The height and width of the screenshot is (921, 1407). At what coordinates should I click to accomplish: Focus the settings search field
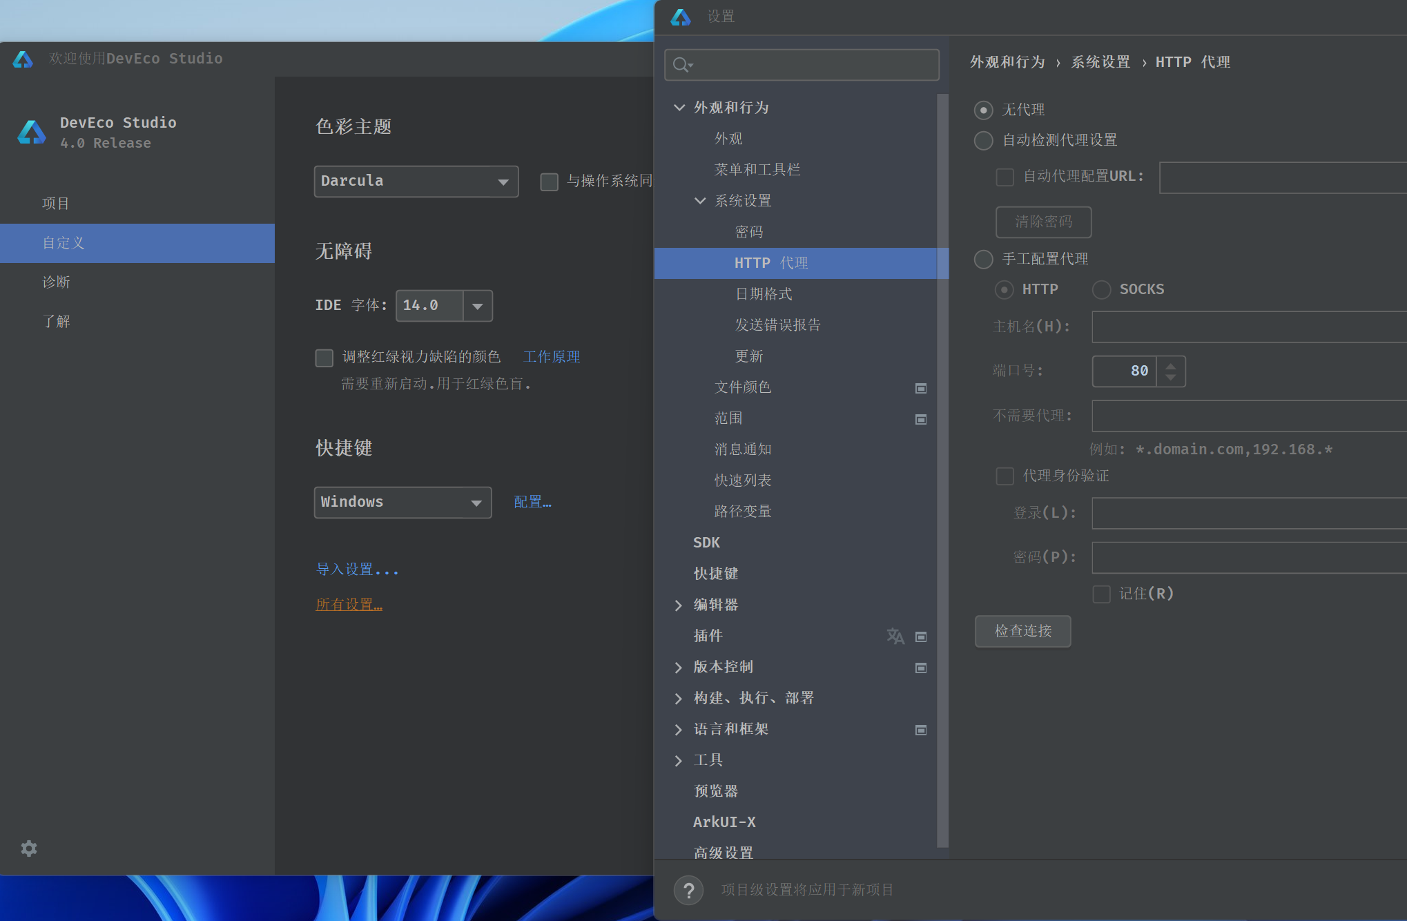click(802, 65)
